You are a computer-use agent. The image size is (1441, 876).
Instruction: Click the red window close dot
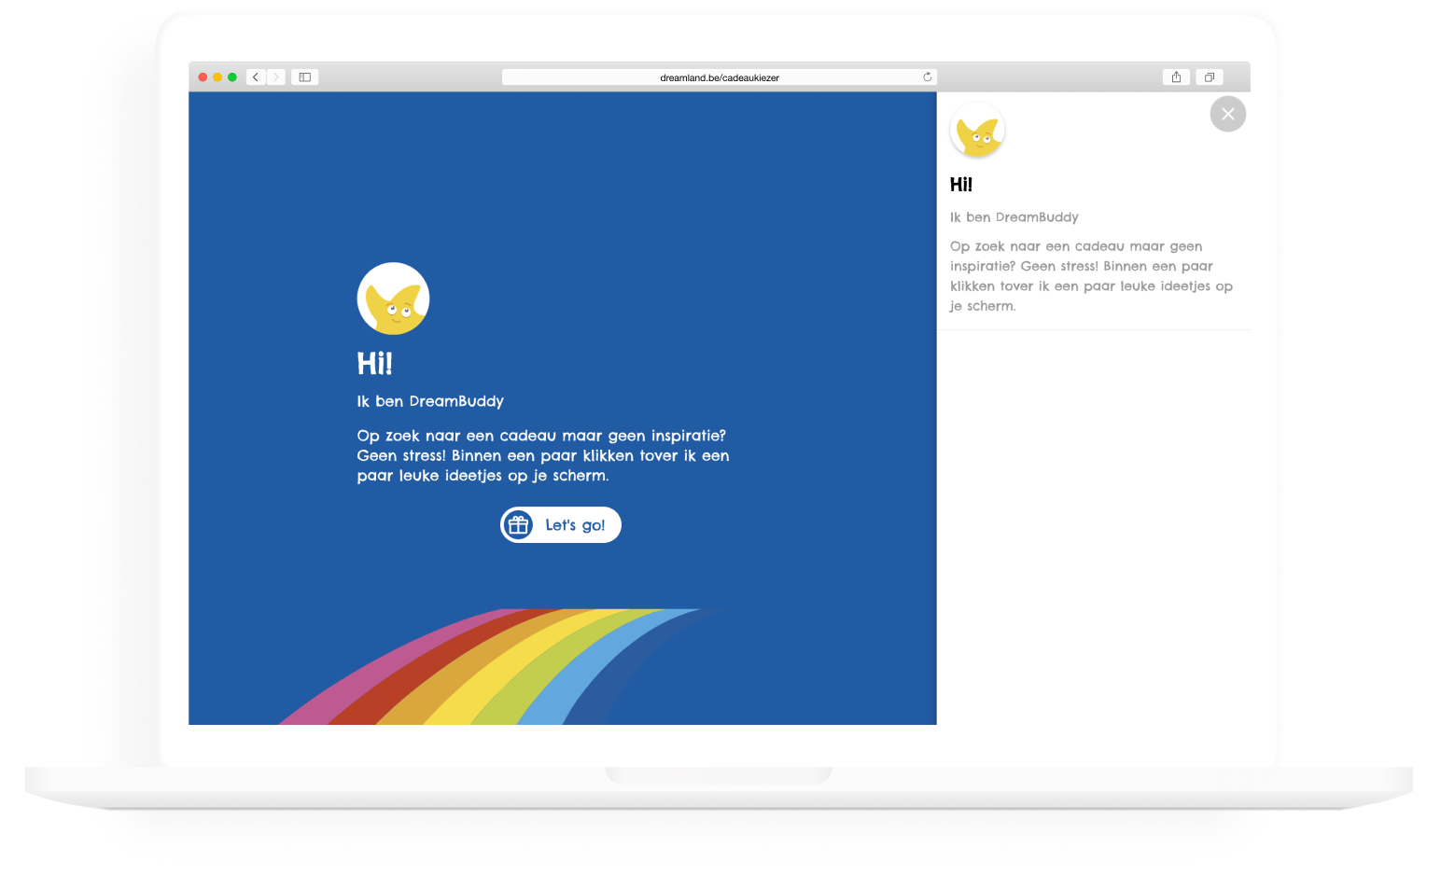[203, 77]
